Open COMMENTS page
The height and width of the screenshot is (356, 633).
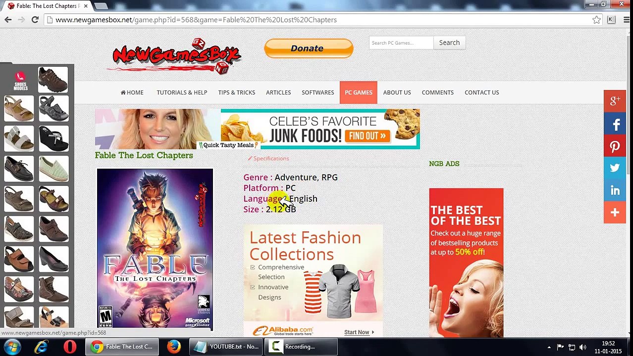tap(438, 92)
